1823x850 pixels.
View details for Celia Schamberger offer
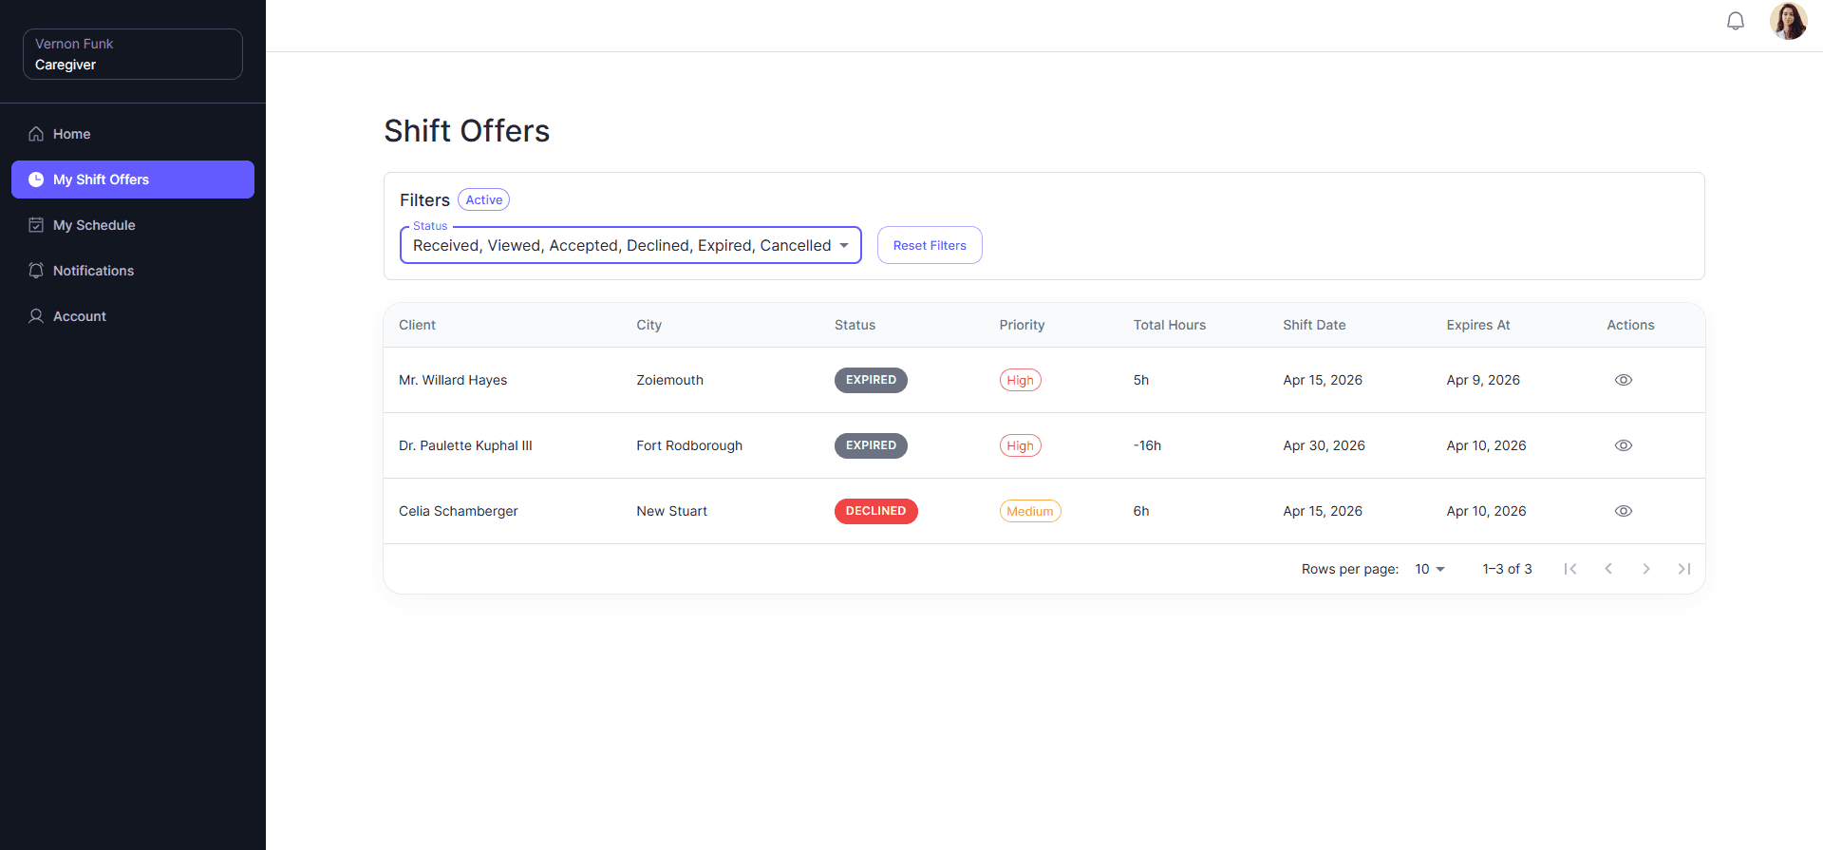1624,511
